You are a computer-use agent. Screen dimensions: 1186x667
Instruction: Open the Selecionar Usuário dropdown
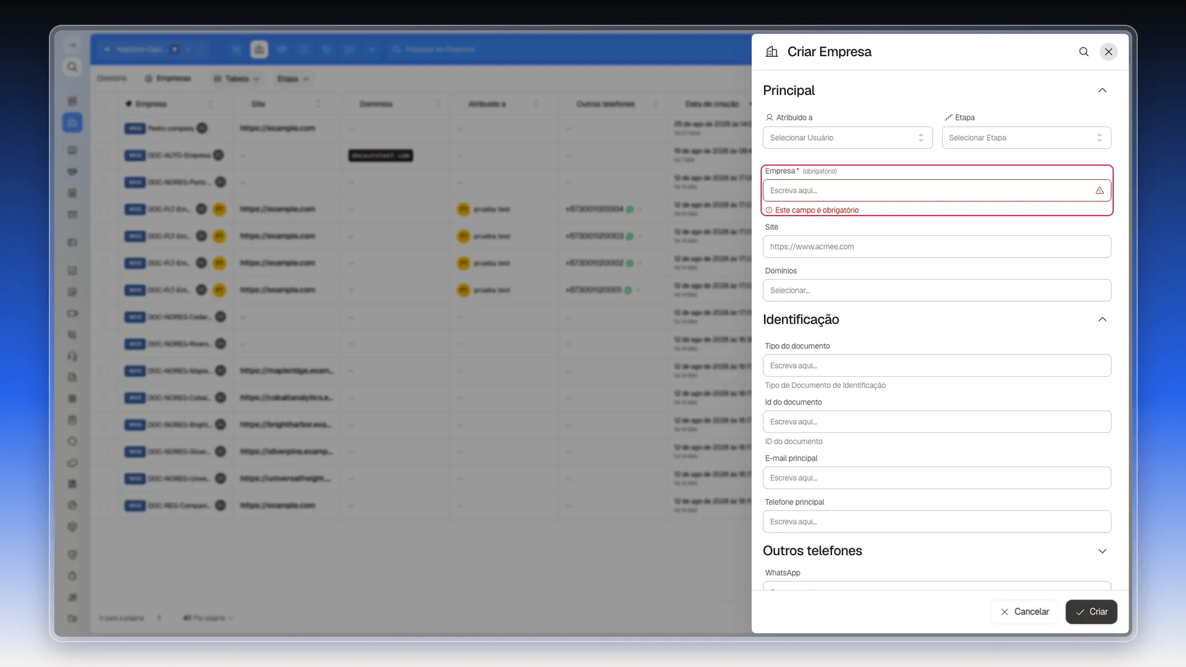(847, 138)
